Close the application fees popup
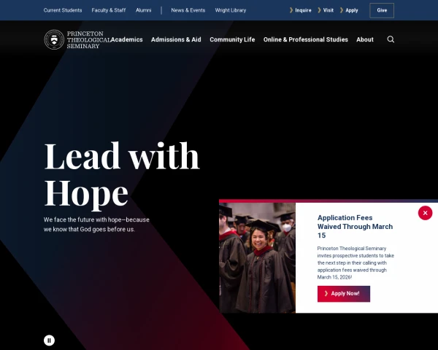The width and height of the screenshot is (438, 350). (425, 213)
